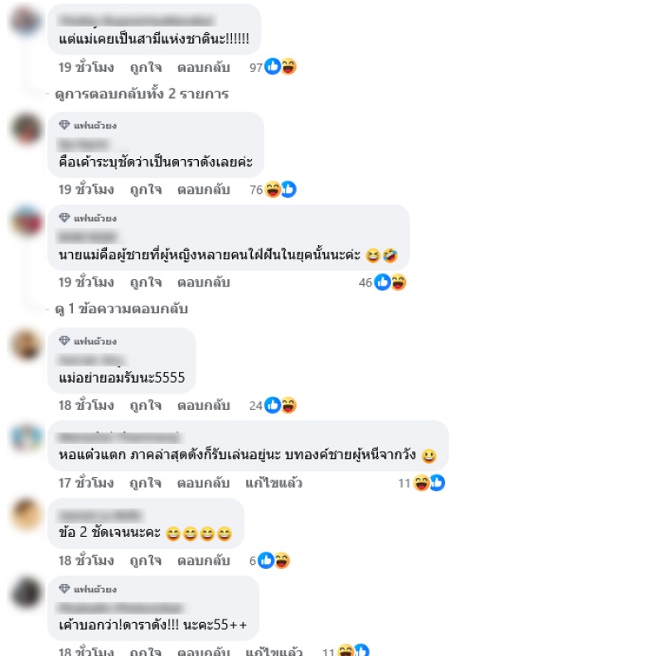Toggle ถูกใจ on the comment "แม่อย่ายอมรับนะ5555"
Image resolution: width=663 pixels, height=656 pixels.
[x=146, y=405]
